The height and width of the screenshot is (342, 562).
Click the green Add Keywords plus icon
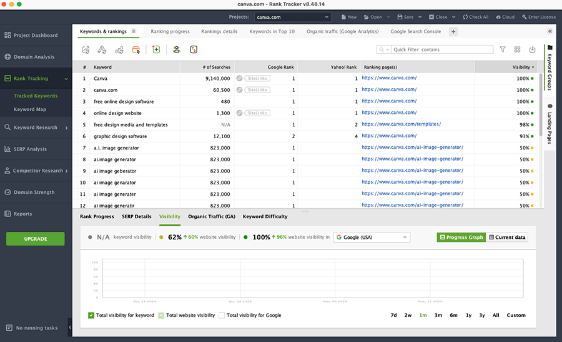click(156, 49)
